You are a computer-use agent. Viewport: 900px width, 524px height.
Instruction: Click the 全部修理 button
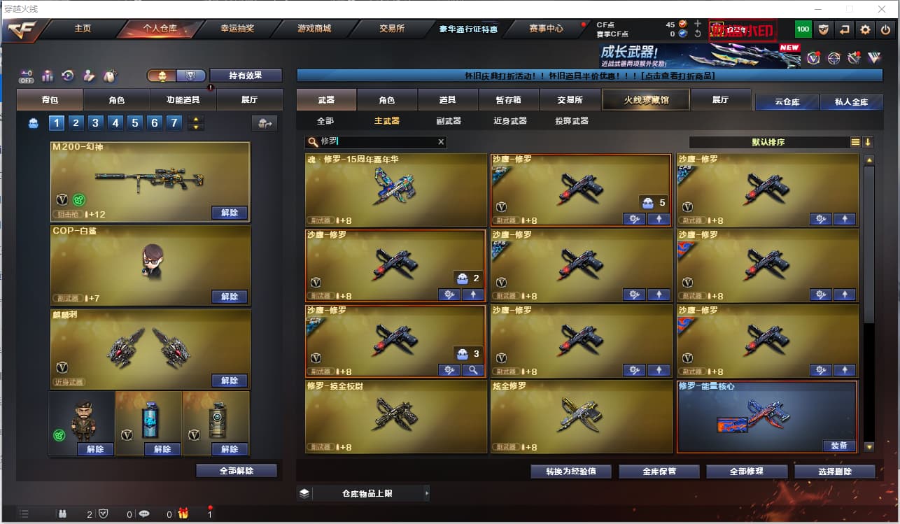[747, 472]
